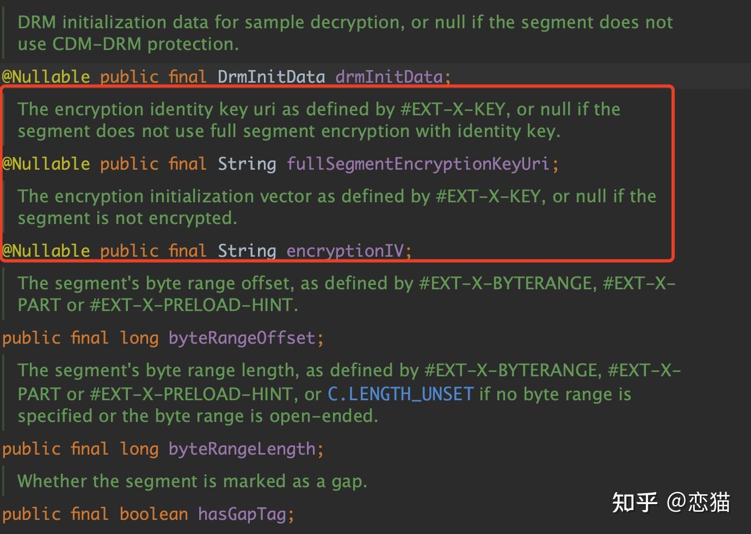Screen dimensions: 751x534
Task: Place cursor on the drmInitData field name
Action: click(389, 77)
